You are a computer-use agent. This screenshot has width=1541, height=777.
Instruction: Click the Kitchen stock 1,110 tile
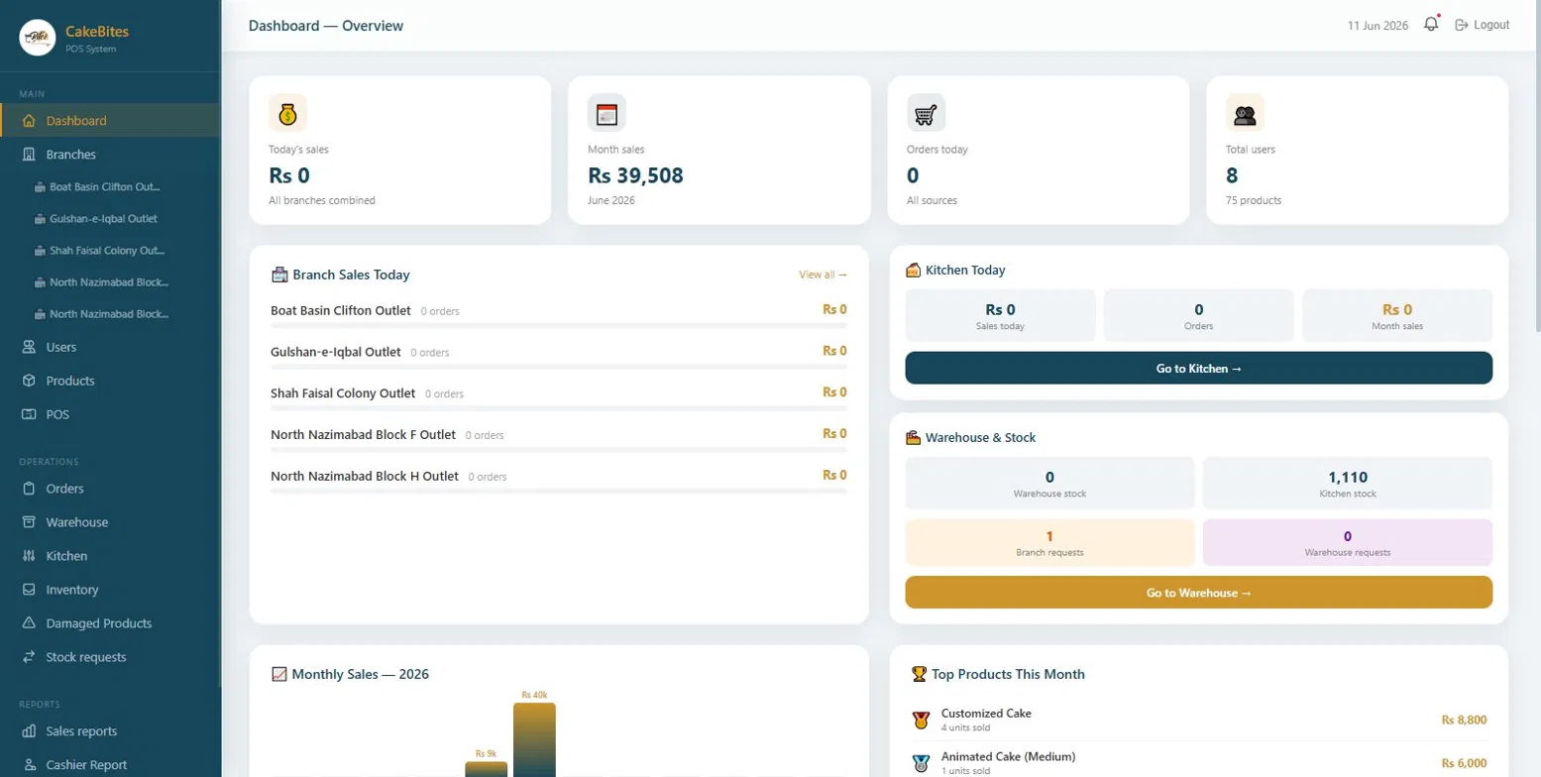tap(1348, 483)
